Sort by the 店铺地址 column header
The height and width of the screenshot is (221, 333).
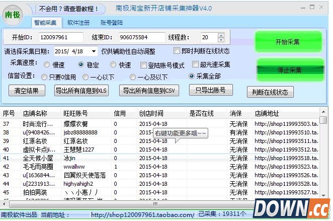[286, 113]
